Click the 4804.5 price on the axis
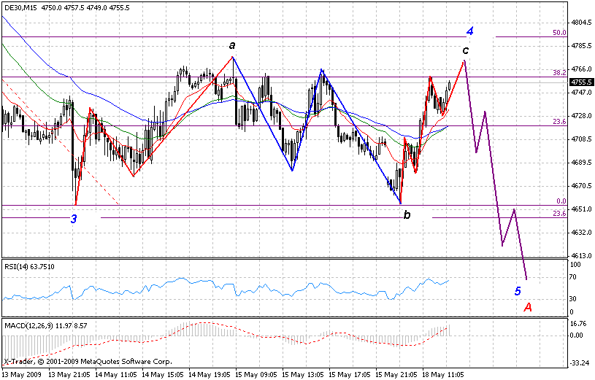 pyautogui.click(x=581, y=23)
